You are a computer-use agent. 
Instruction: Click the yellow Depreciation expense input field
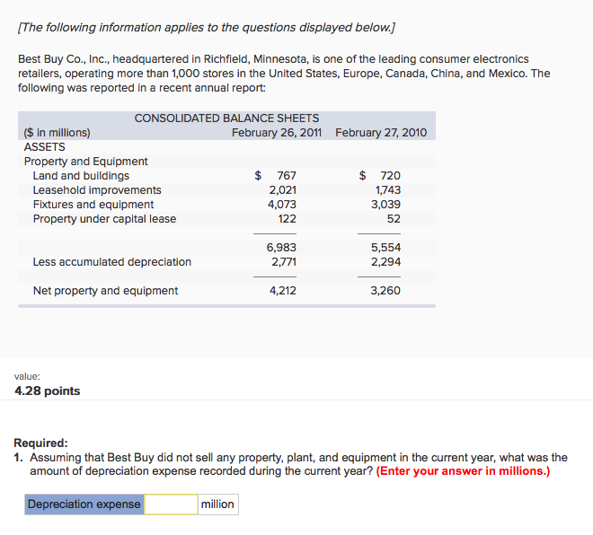[x=171, y=504]
